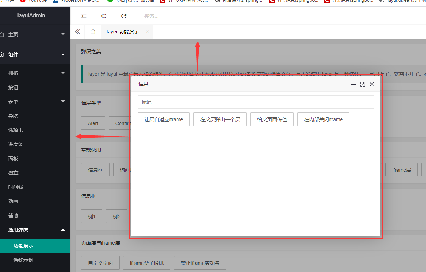Image resolution: width=426 pixels, height=272 pixels.
Task: Maximize the 信息 dialog to fullscreen
Action: click(362, 85)
